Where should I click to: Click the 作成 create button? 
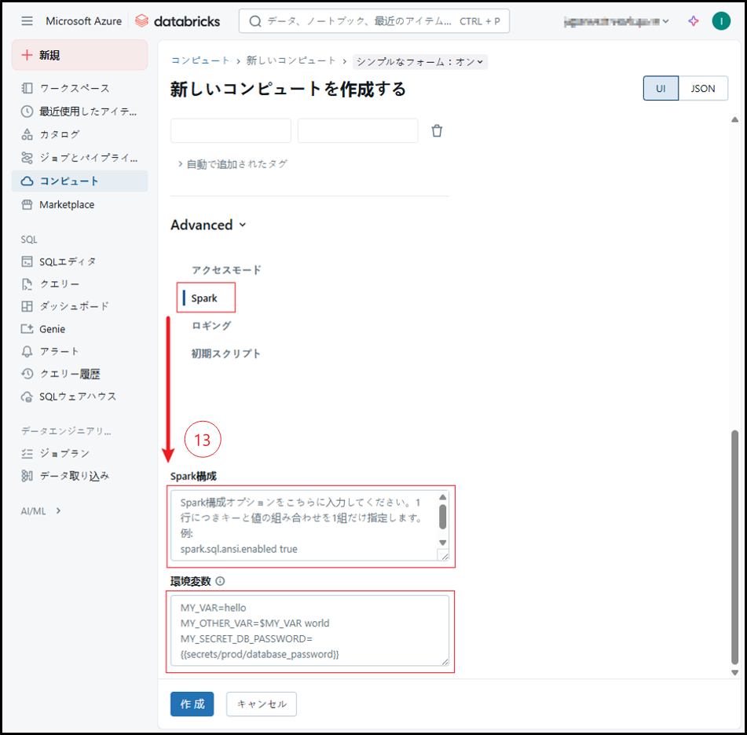[192, 704]
